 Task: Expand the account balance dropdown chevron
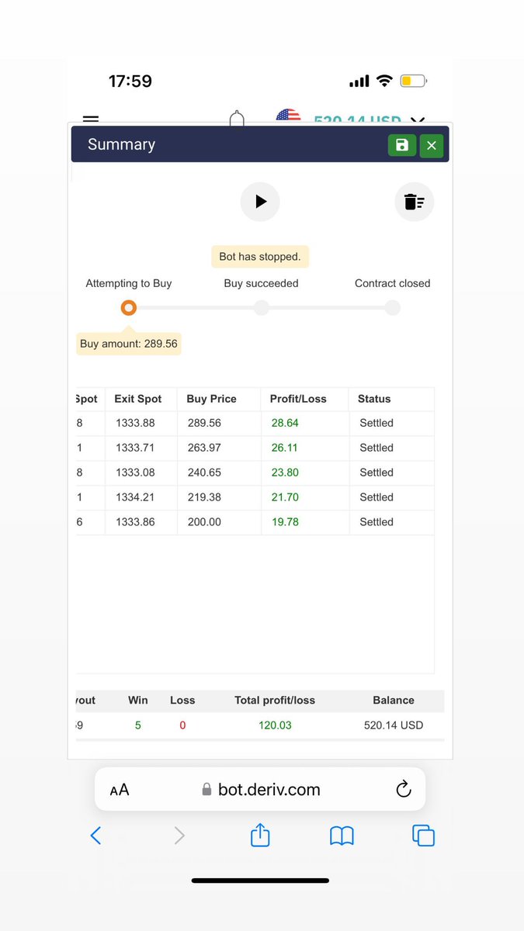coord(418,120)
